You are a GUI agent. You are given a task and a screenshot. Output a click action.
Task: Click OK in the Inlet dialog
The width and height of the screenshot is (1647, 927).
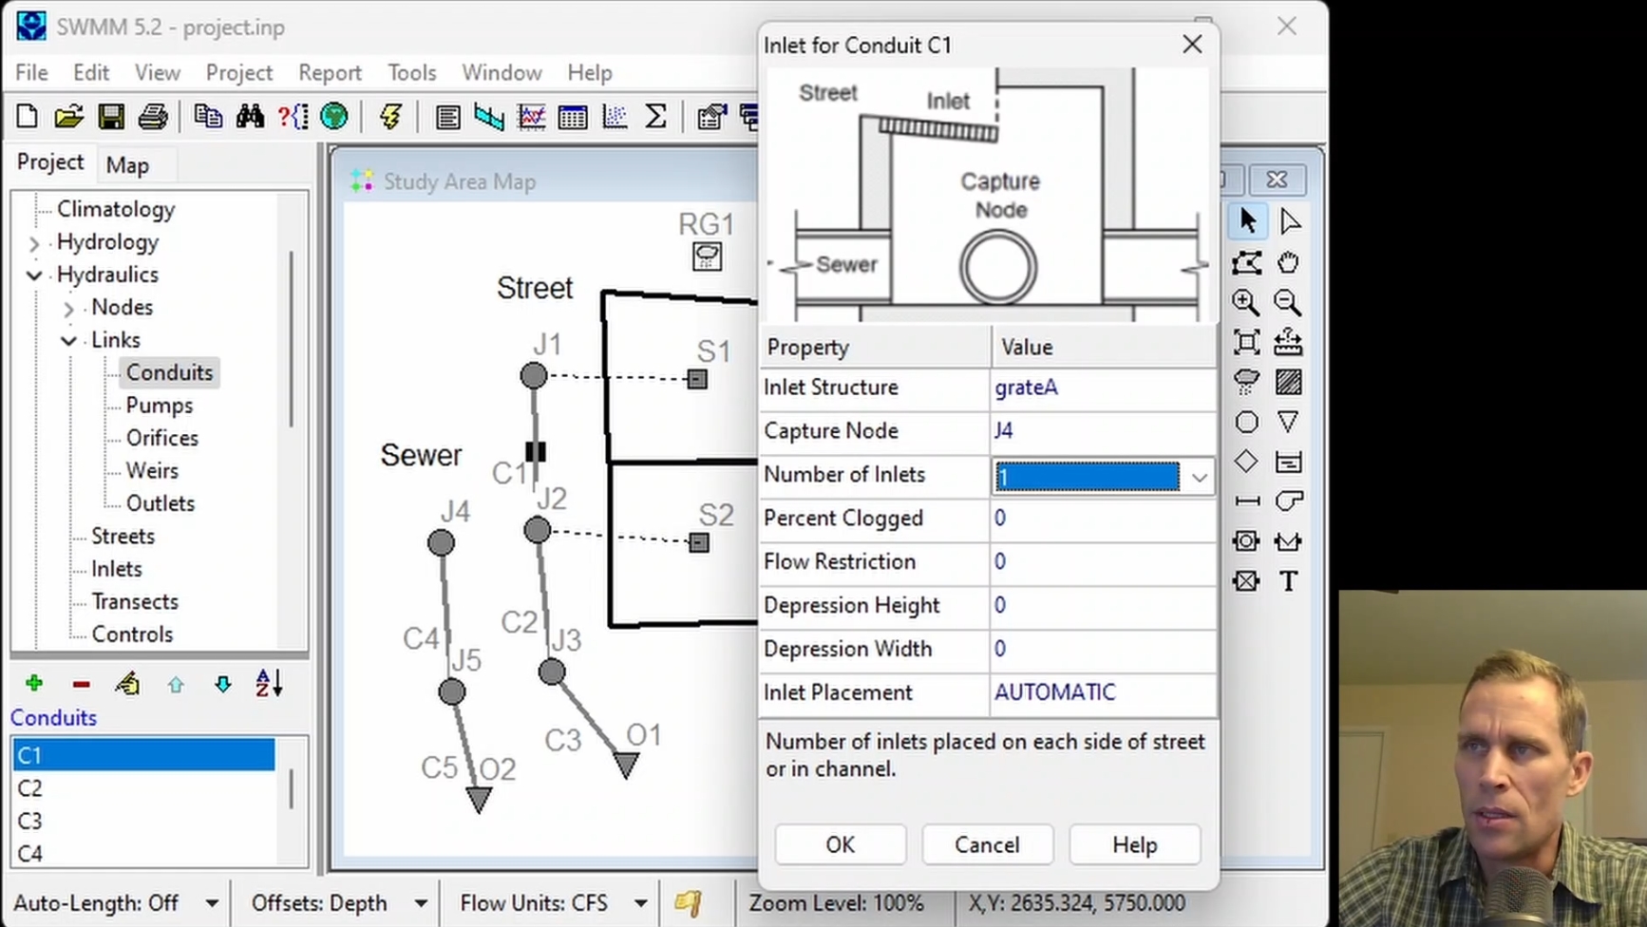(x=840, y=844)
